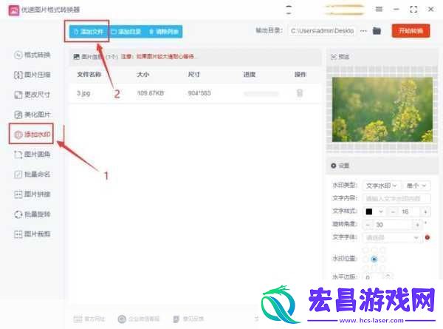
Task: Select center watermark position radio button
Action: click(x=374, y=259)
